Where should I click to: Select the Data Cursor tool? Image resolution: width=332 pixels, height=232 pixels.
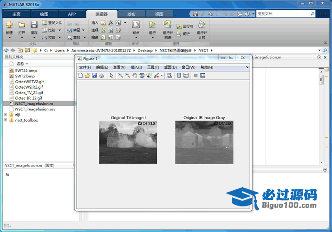[x=149, y=76]
